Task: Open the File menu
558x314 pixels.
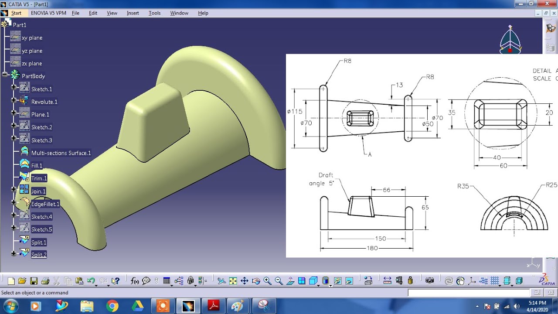Action: point(75,13)
